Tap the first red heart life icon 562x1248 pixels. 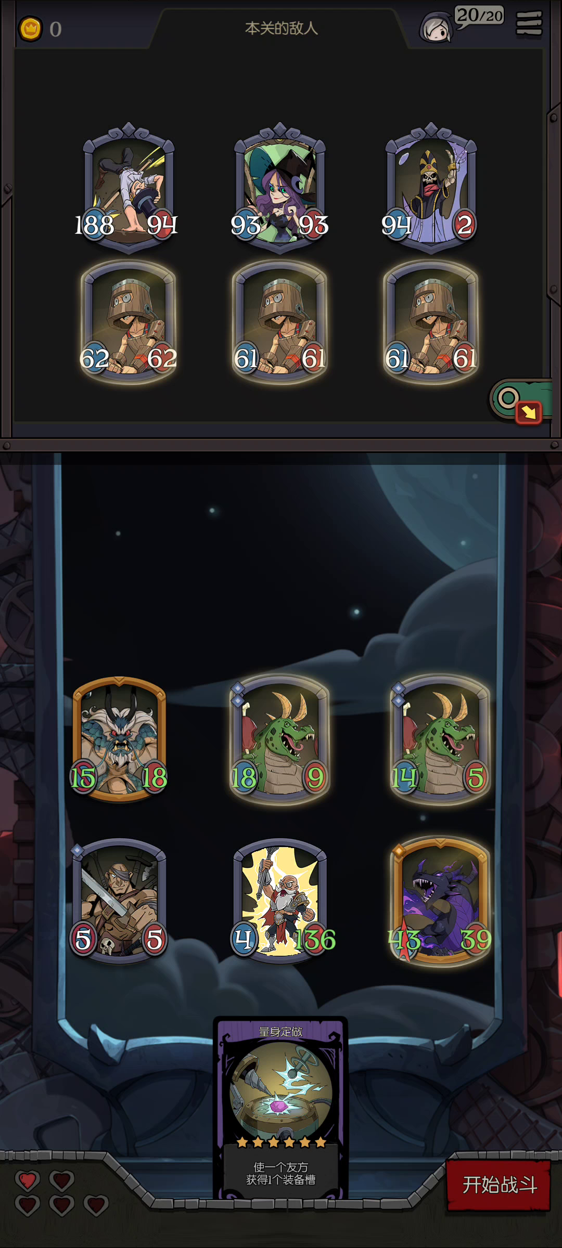[28, 1180]
